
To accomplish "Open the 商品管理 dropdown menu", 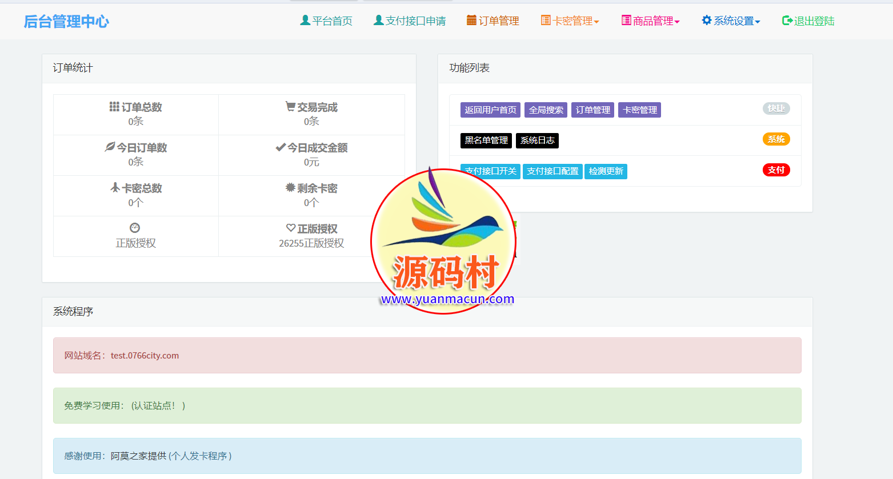I will pyautogui.click(x=677, y=22).
